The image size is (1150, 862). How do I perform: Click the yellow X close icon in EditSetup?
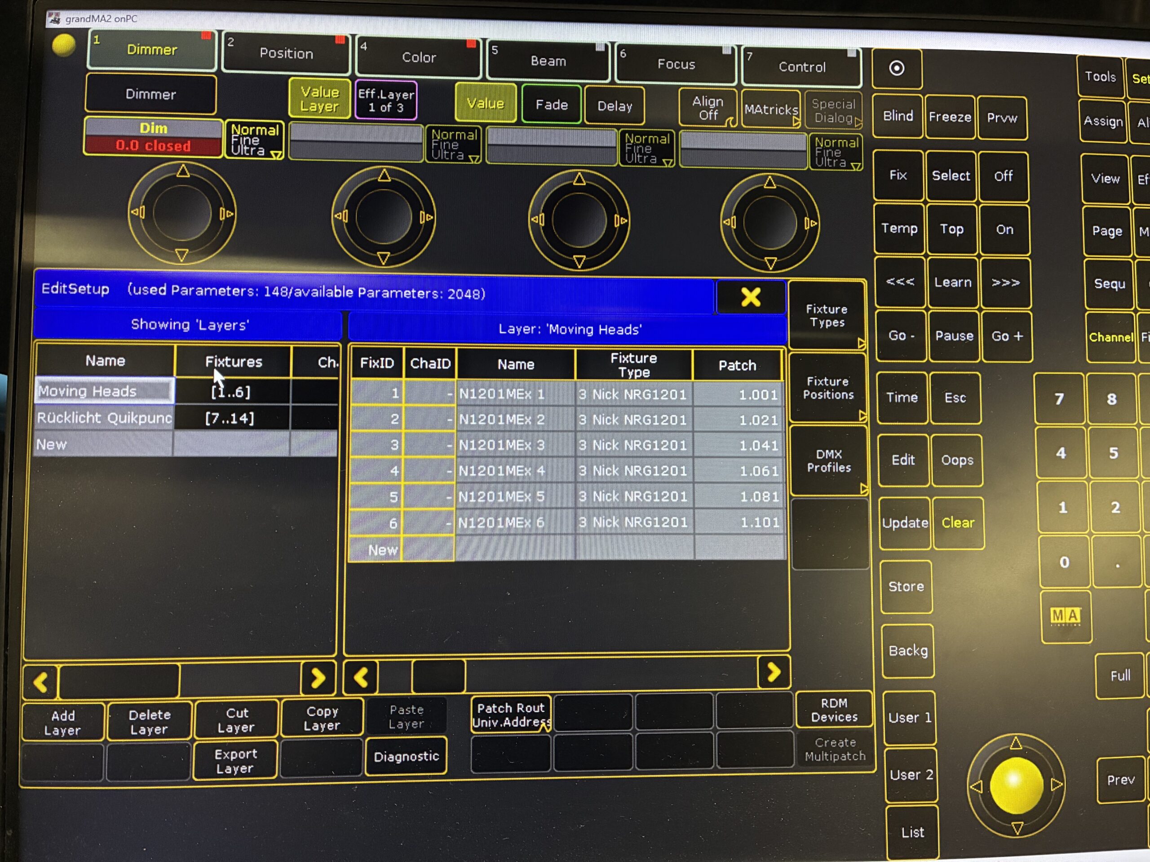pos(750,297)
